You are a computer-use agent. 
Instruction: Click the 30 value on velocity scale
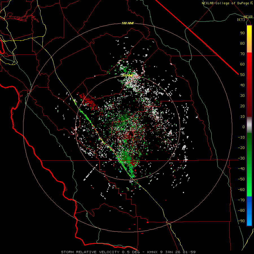242,96
